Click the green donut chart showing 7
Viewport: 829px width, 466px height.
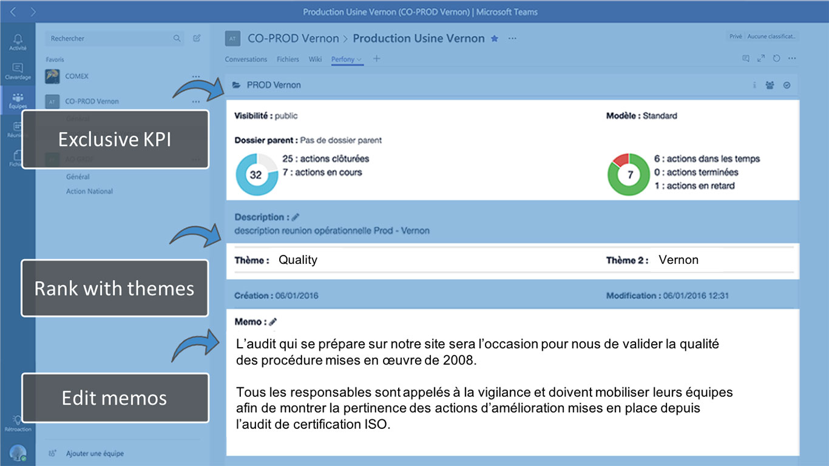629,175
